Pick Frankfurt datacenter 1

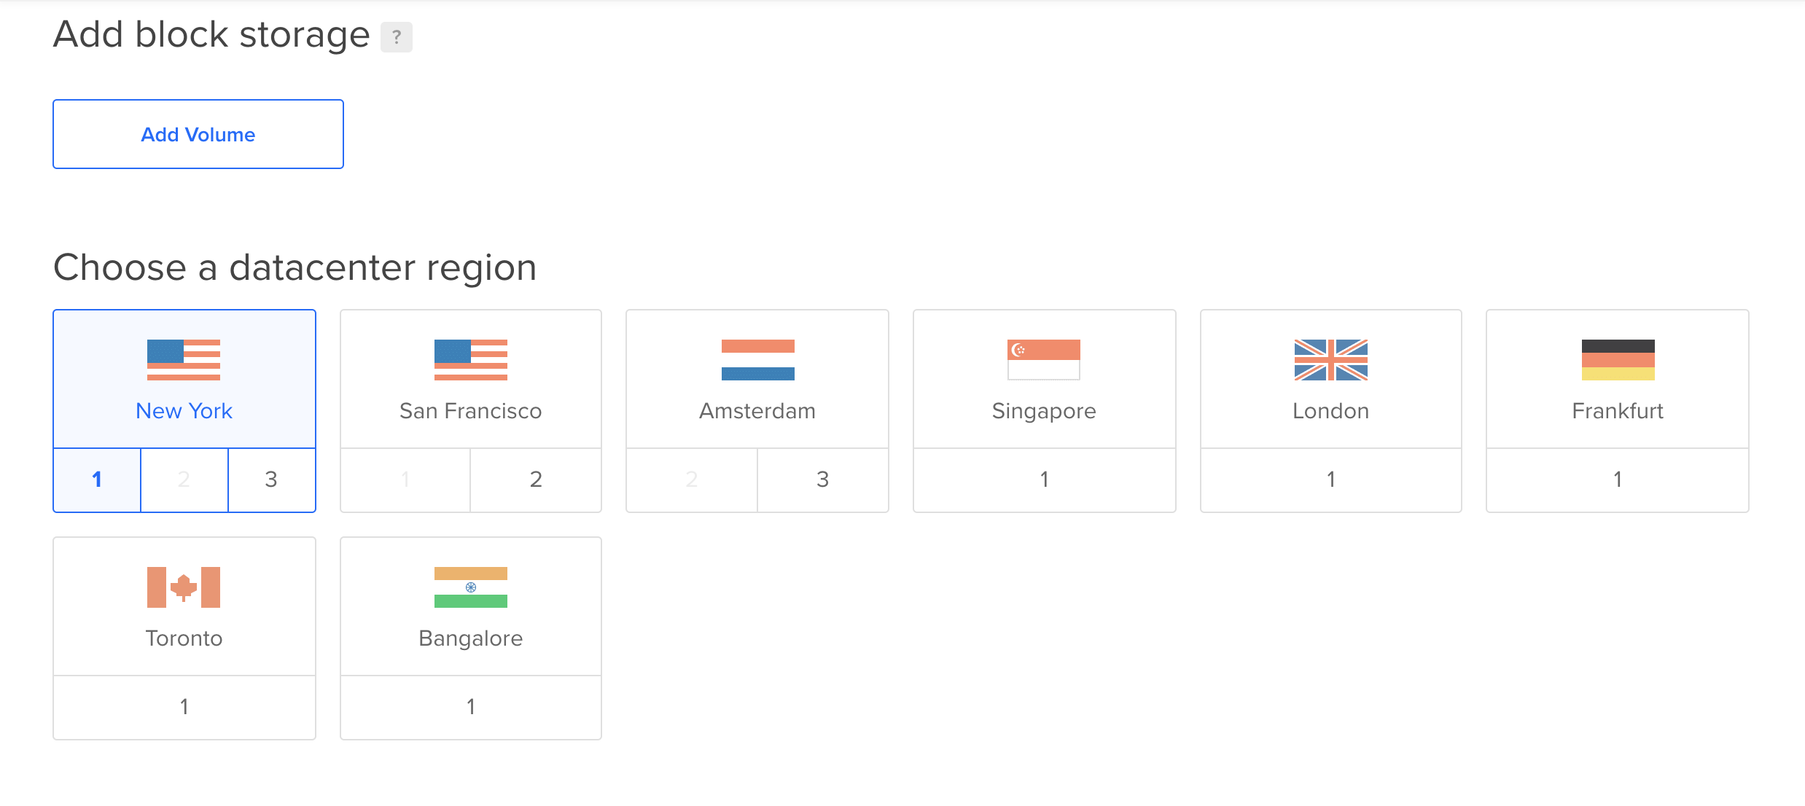click(x=1618, y=480)
